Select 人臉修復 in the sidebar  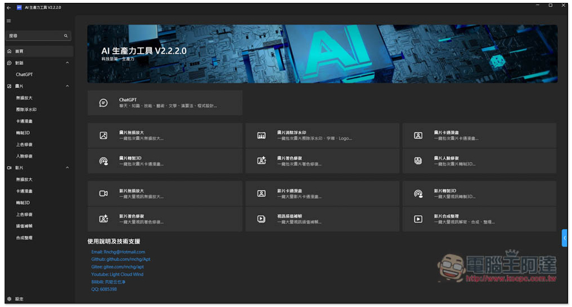[24, 156]
